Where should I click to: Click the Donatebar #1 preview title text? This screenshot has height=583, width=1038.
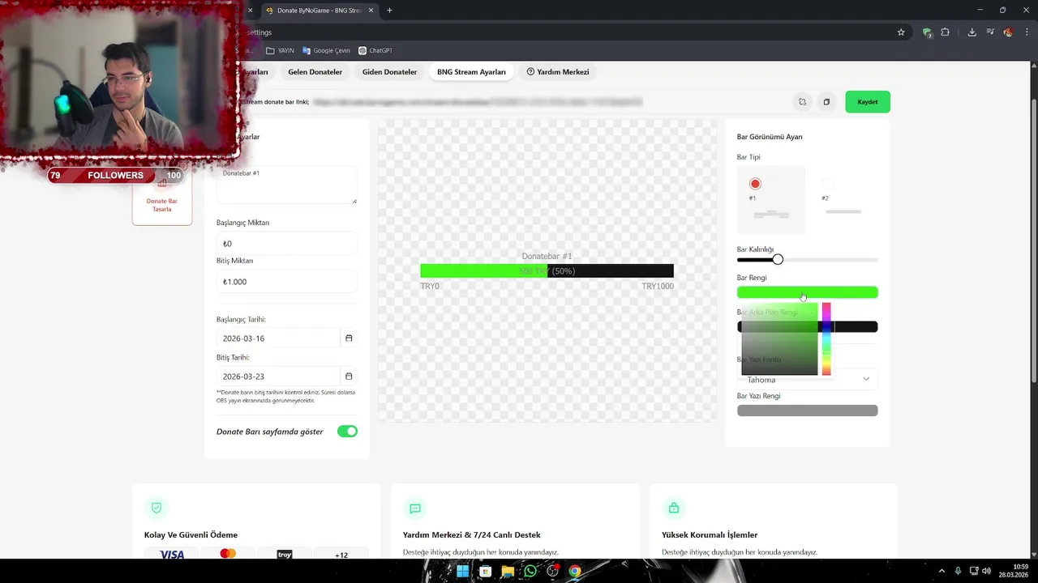[547, 257]
